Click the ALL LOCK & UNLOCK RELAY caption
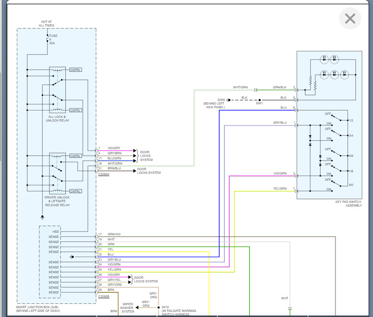Screen dimensions: 373x317 coord(57,119)
